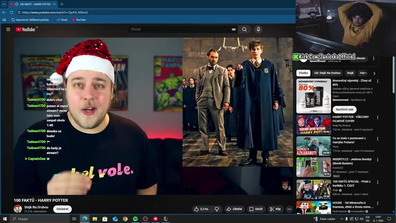Play the Bomb Busters 6:19 thumbnail
The width and height of the screenshot is (396, 223).
pos(314,167)
